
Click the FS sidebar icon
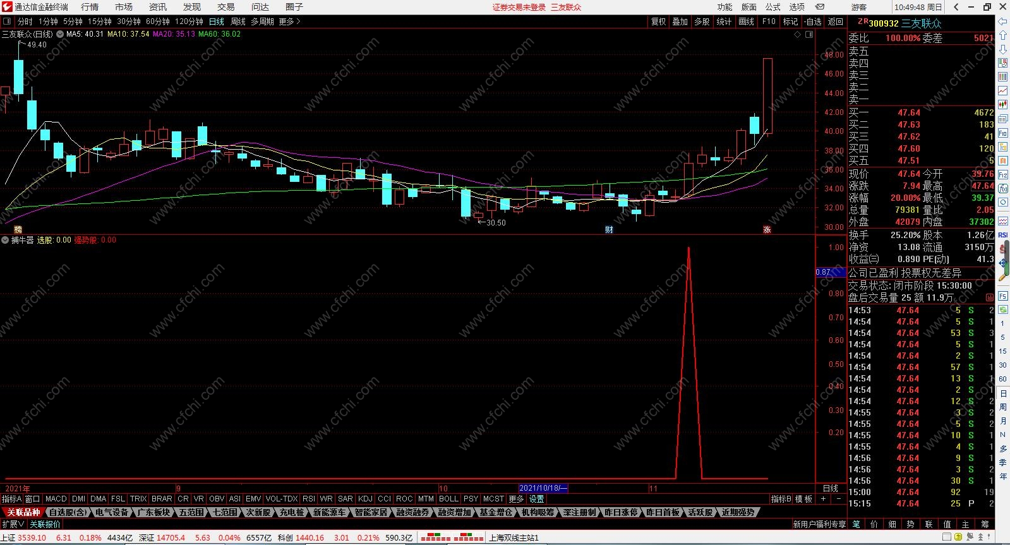(1002, 296)
